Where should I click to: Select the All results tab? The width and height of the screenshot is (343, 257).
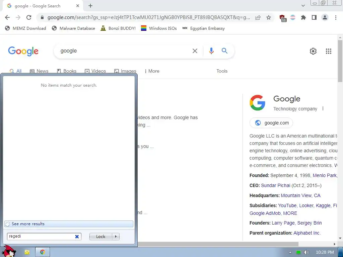(15, 71)
